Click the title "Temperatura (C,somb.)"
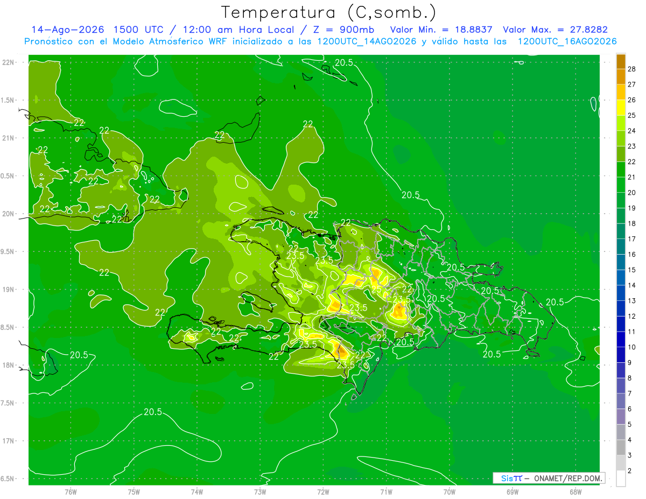646x499 pixels. coord(328,12)
